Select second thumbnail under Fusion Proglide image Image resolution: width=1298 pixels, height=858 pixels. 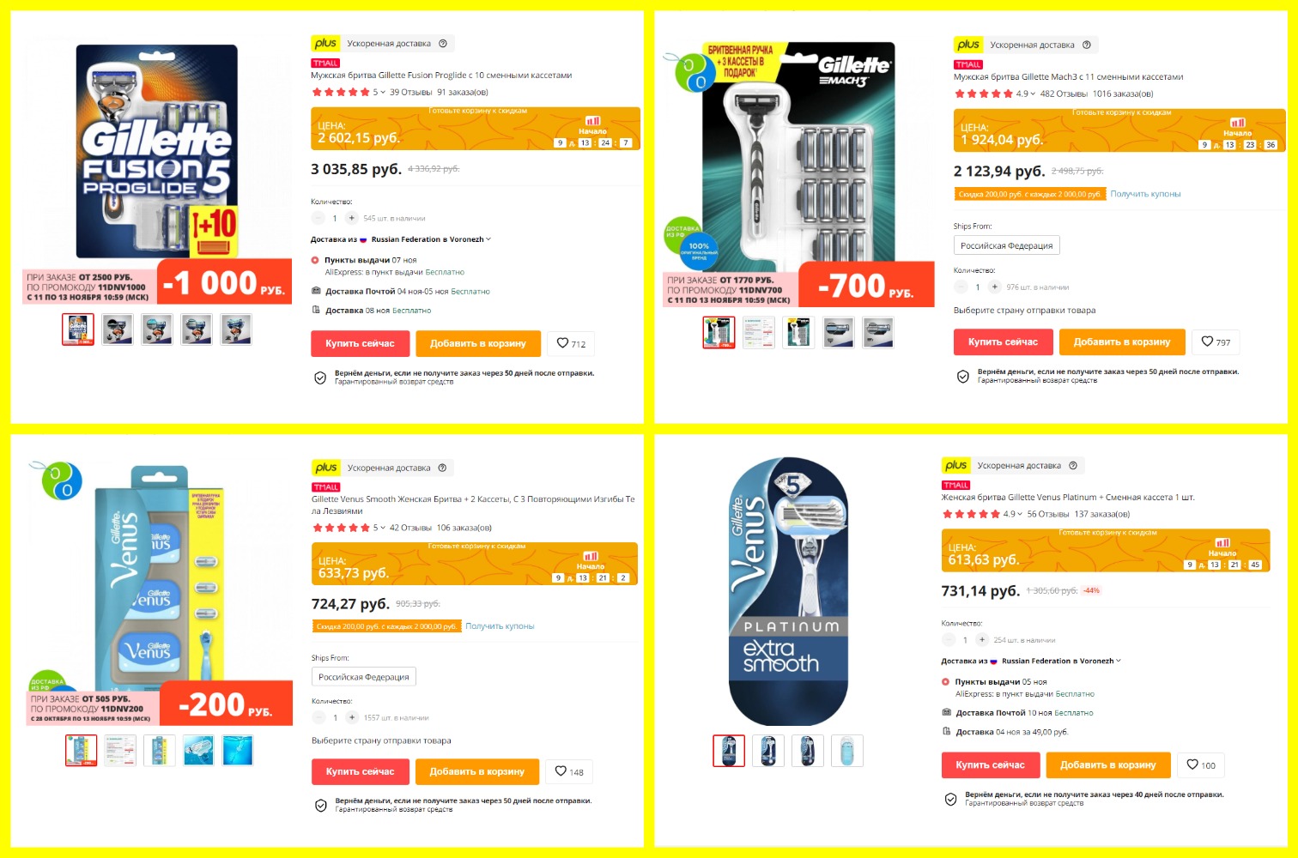tap(118, 329)
